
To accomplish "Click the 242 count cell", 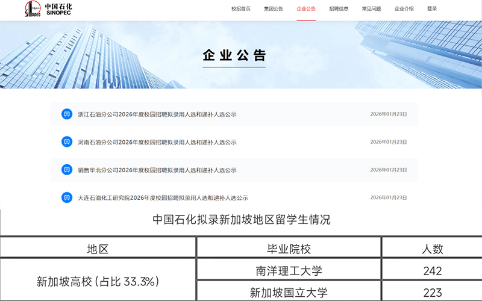I will tap(432, 270).
